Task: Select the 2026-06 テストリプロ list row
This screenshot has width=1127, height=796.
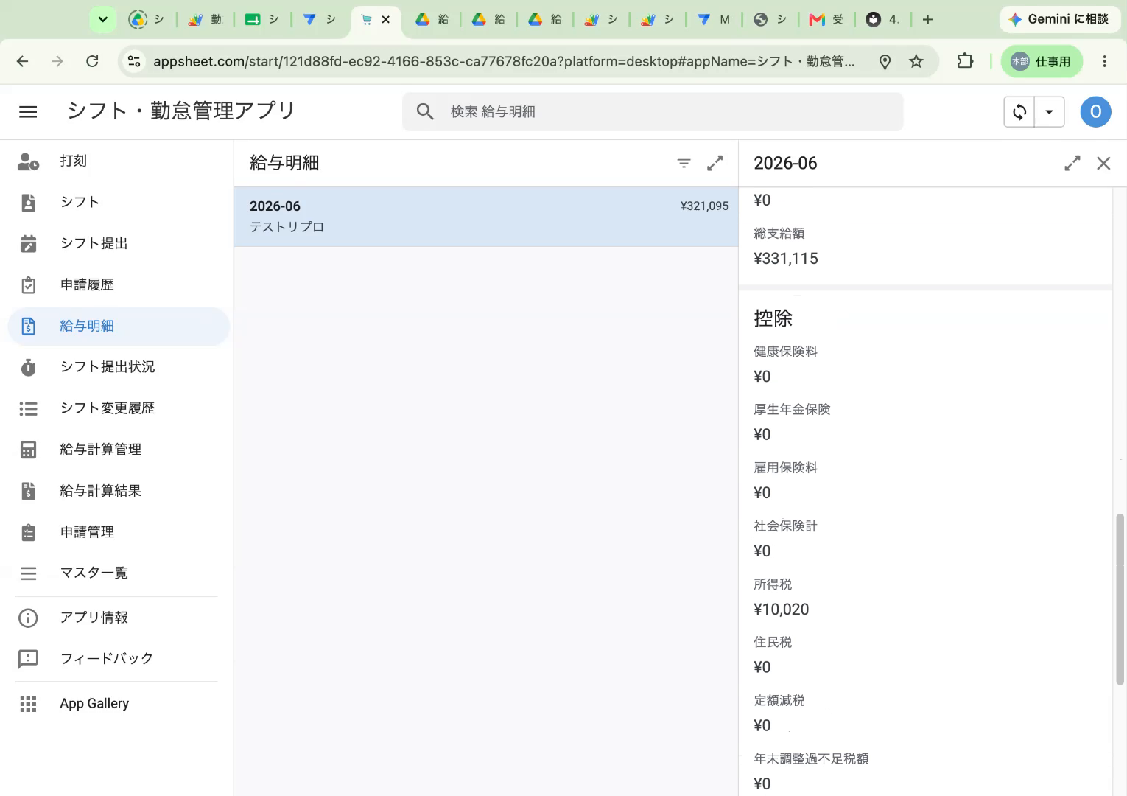Action: (486, 217)
